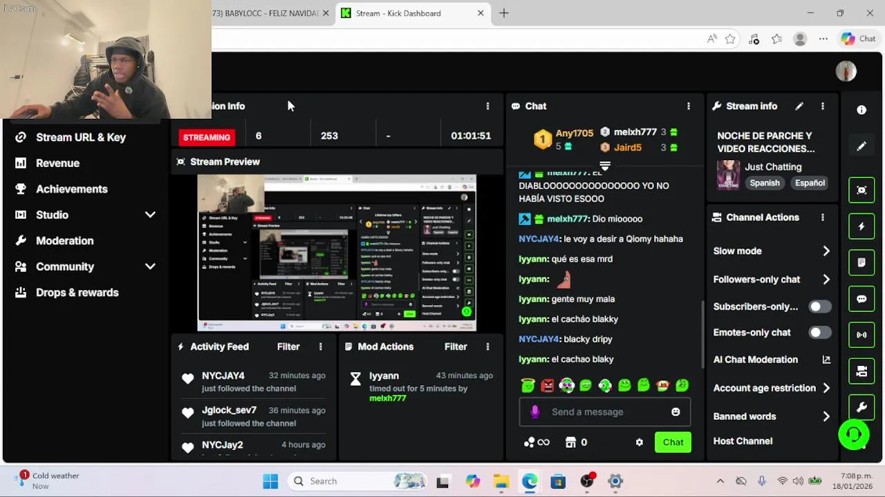The height and width of the screenshot is (497, 885).
Task: Open the Edge Copilot Chat button
Action: click(x=858, y=39)
